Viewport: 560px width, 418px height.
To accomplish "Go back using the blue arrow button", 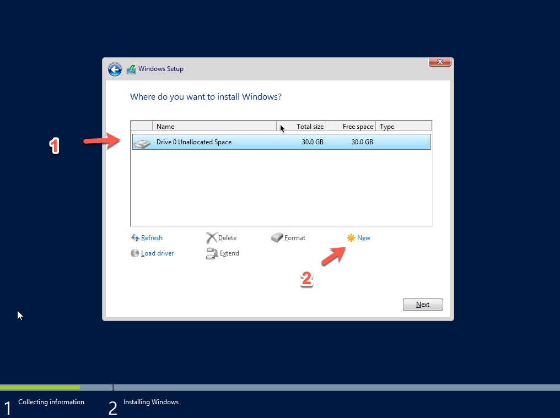I will (x=115, y=69).
